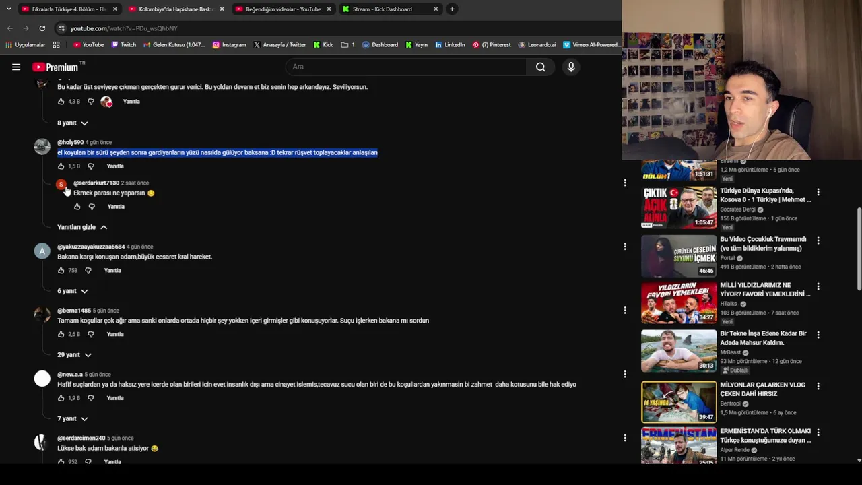
Task: Open more actions for @new.a.a comment
Action: coord(625,375)
